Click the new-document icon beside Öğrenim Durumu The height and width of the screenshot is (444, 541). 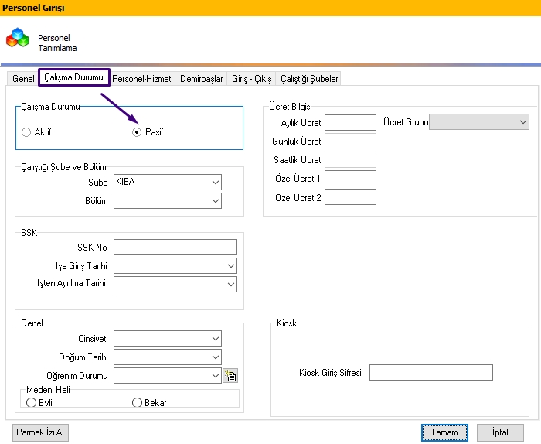point(230,376)
